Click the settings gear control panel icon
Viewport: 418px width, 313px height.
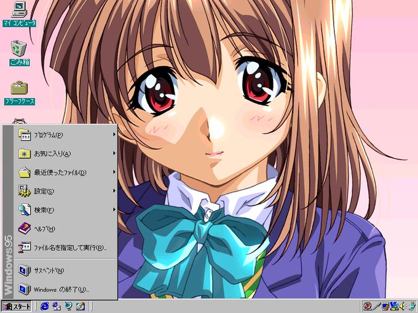click(25, 191)
